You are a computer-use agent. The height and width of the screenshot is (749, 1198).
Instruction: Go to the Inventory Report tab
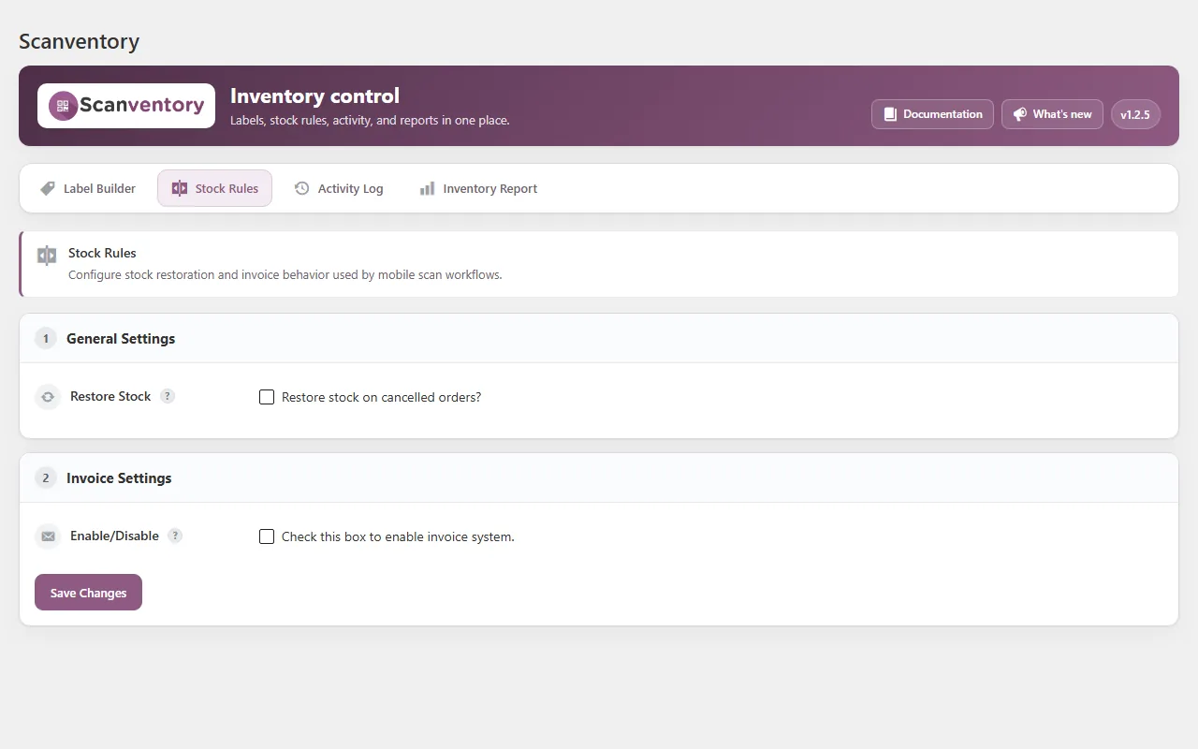point(478,188)
